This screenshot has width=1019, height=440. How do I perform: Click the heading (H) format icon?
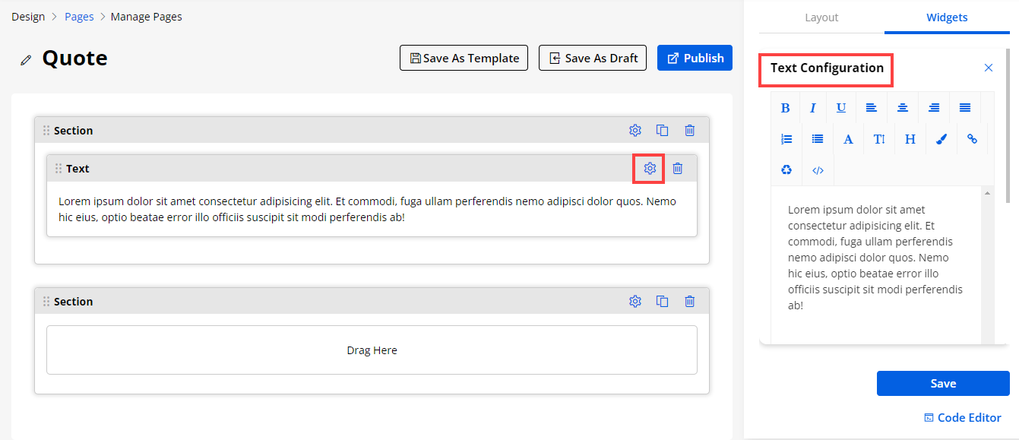coord(910,139)
